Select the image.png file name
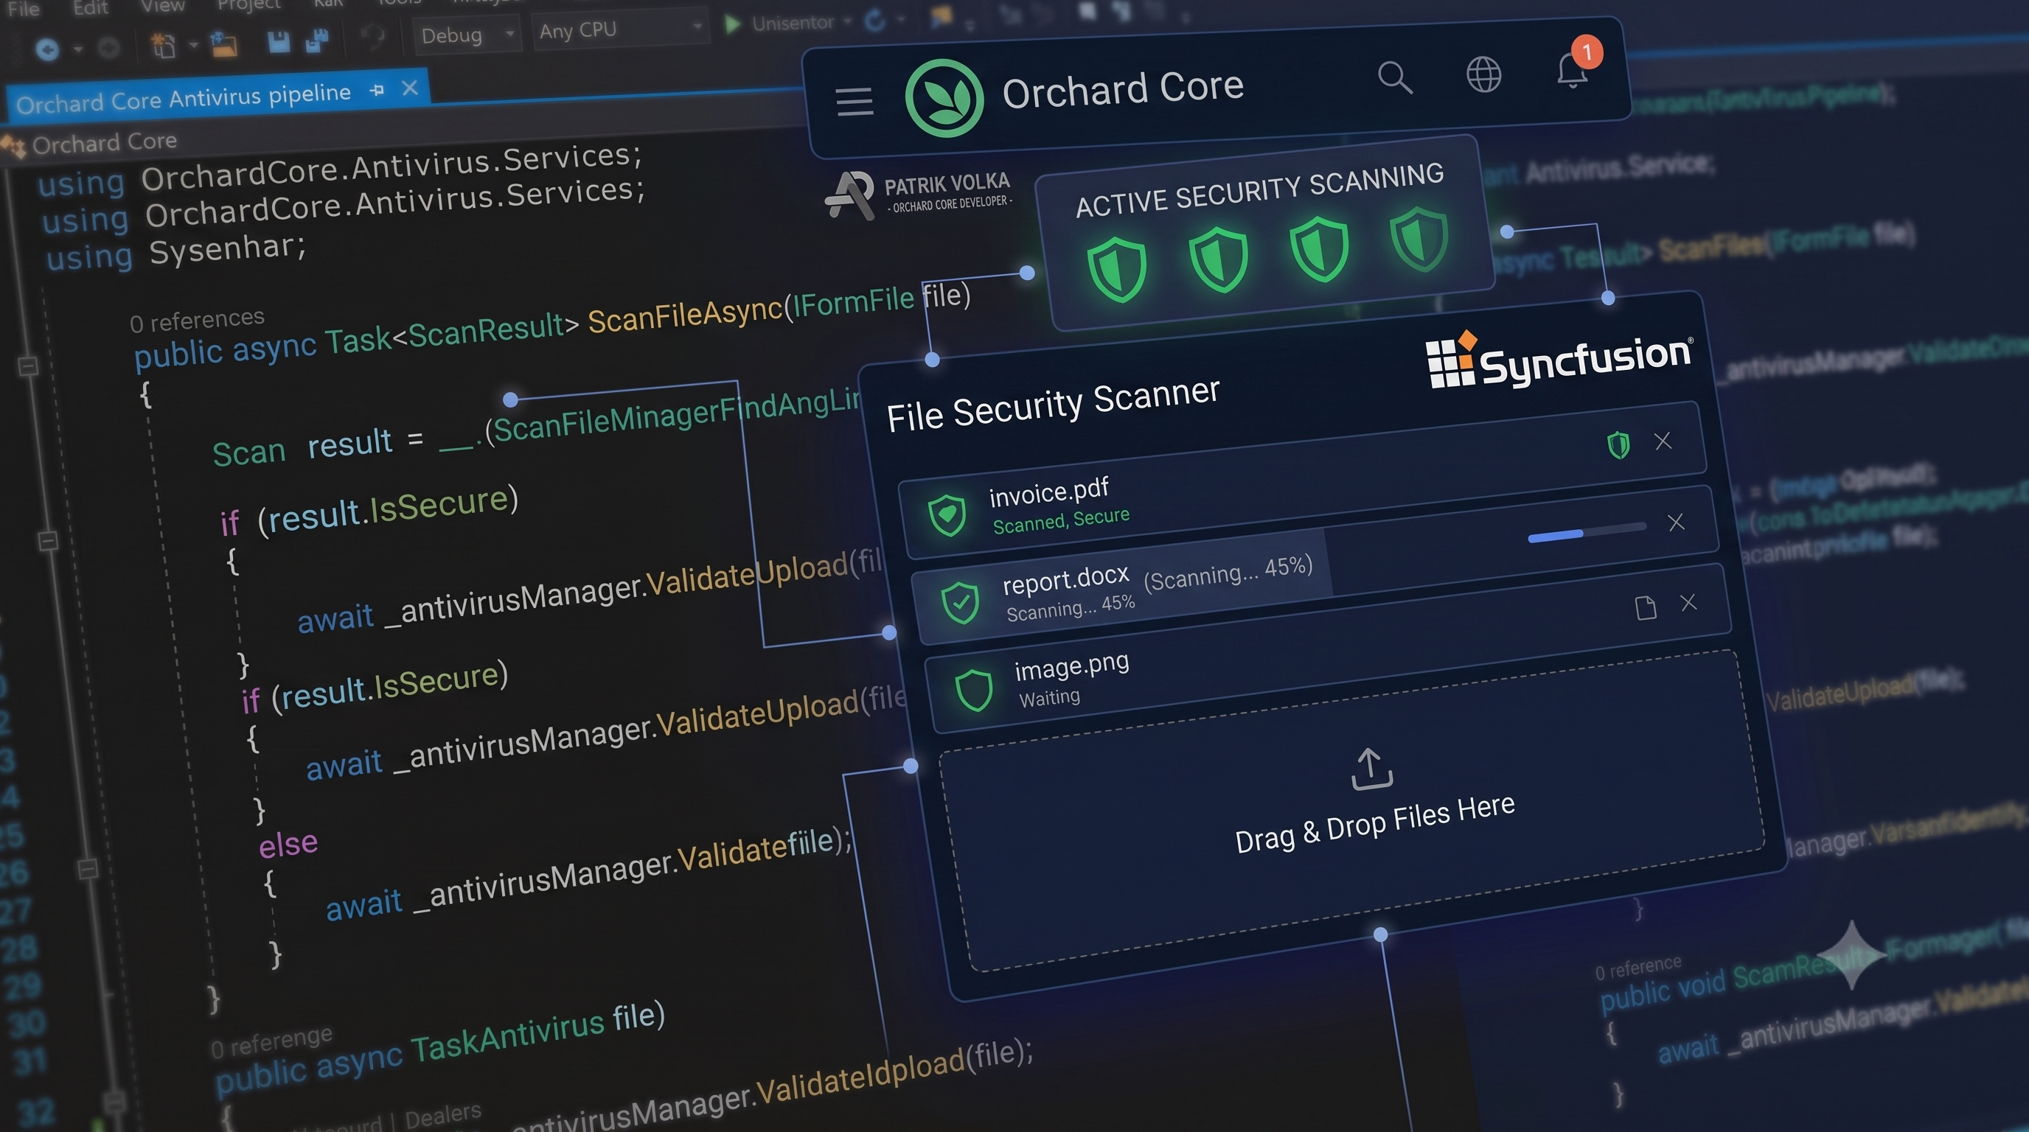2029x1132 pixels. (x=1071, y=667)
